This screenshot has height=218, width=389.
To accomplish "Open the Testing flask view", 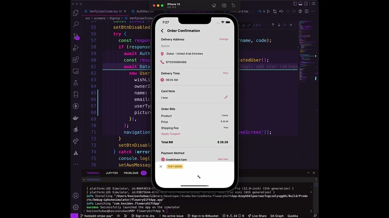I will pos(76,83).
